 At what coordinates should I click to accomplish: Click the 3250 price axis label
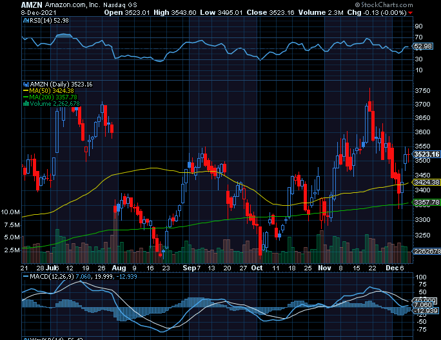coord(423,235)
